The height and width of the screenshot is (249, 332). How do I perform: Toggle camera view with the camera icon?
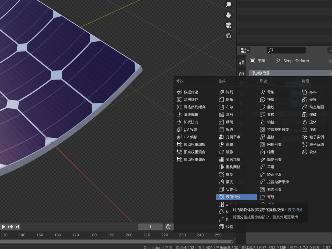[x=228, y=25]
